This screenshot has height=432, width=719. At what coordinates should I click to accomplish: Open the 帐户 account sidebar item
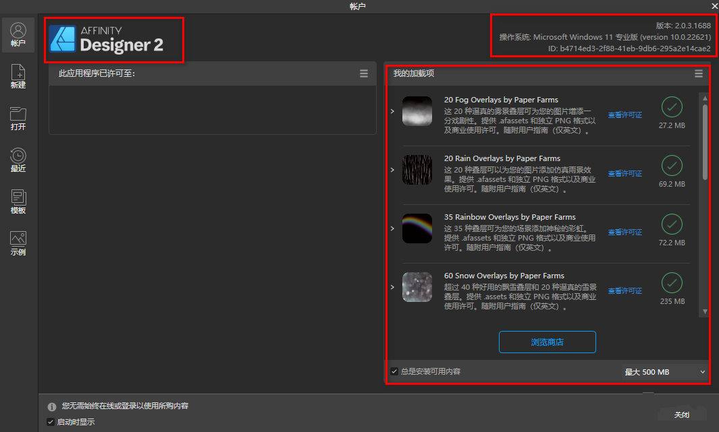18,35
